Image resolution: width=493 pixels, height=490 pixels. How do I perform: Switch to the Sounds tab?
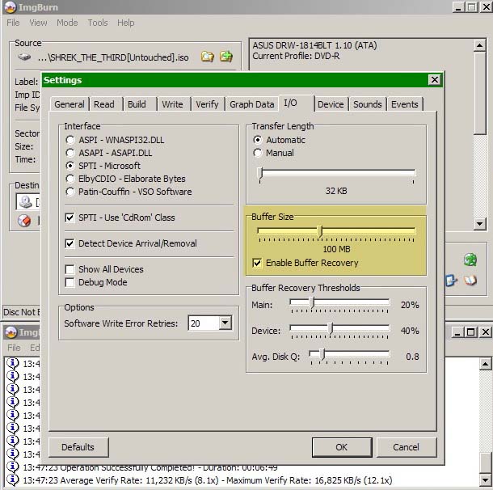tap(367, 104)
